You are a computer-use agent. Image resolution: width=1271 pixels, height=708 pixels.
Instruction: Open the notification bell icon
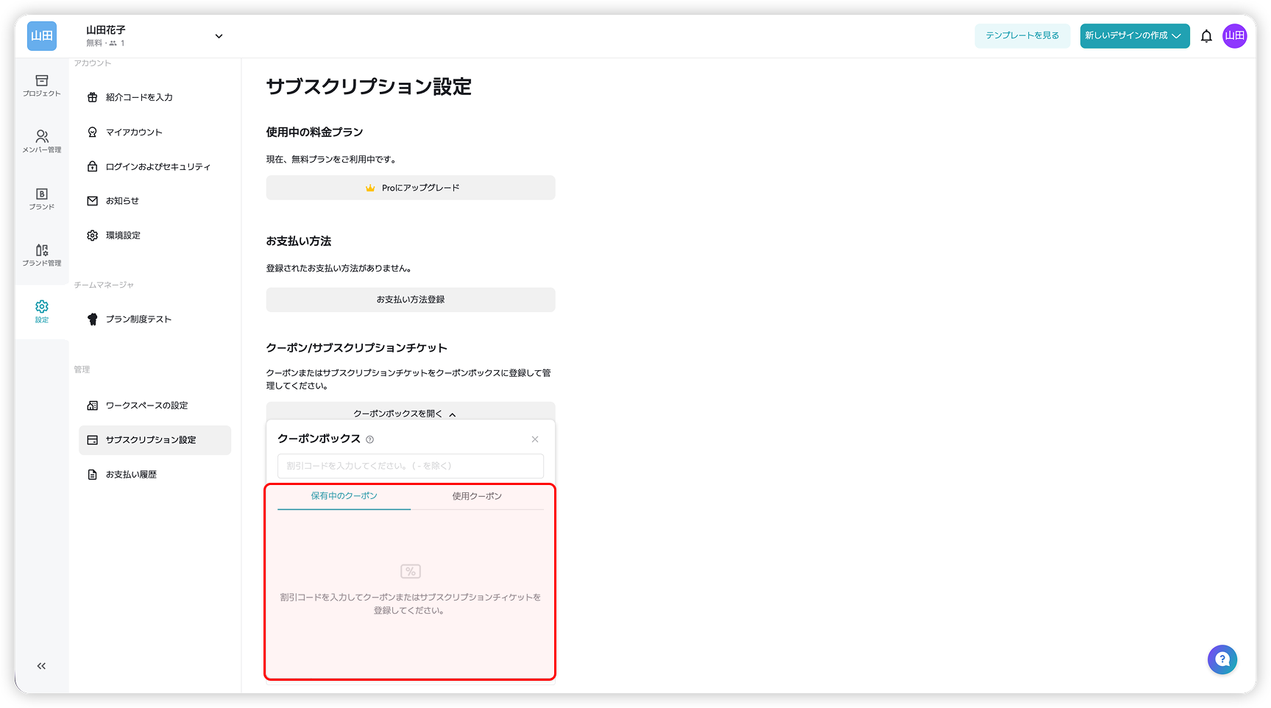(x=1206, y=35)
